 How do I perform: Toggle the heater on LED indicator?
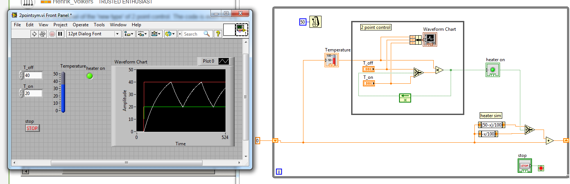point(90,76)
